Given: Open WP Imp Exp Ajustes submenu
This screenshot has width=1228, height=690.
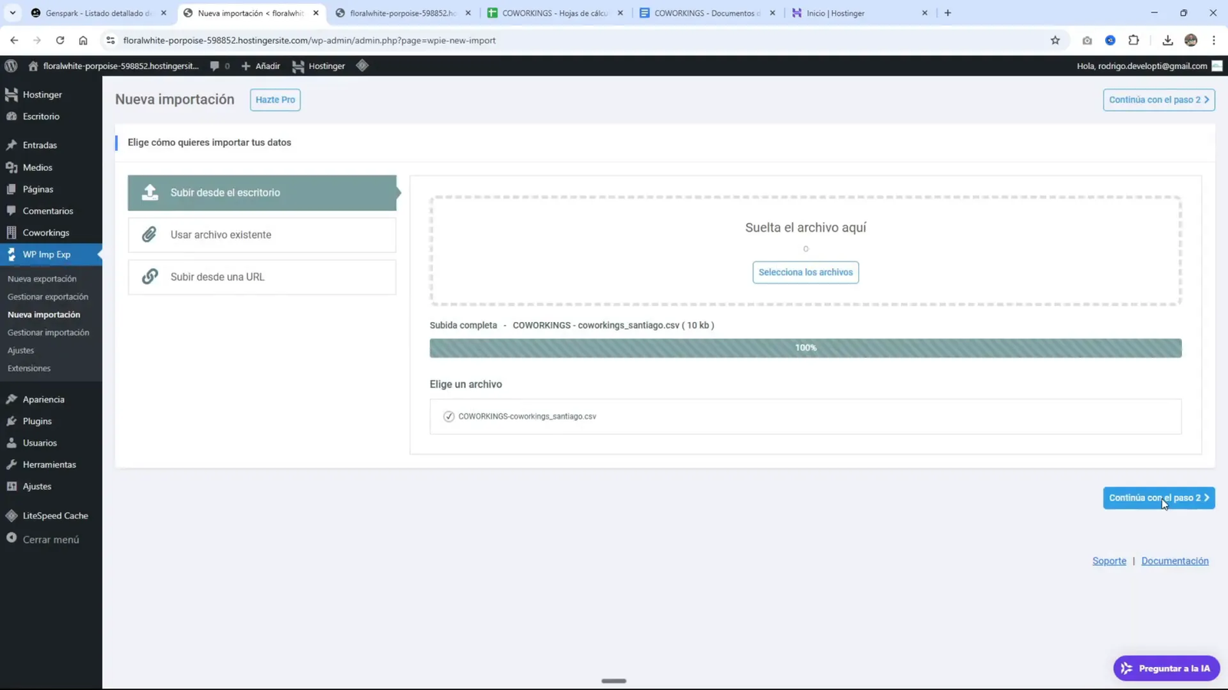Looking at the screenshot, I should [x=21, y=350].
